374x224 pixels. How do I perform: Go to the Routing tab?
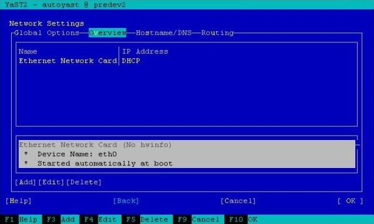[x=218, y=33]
